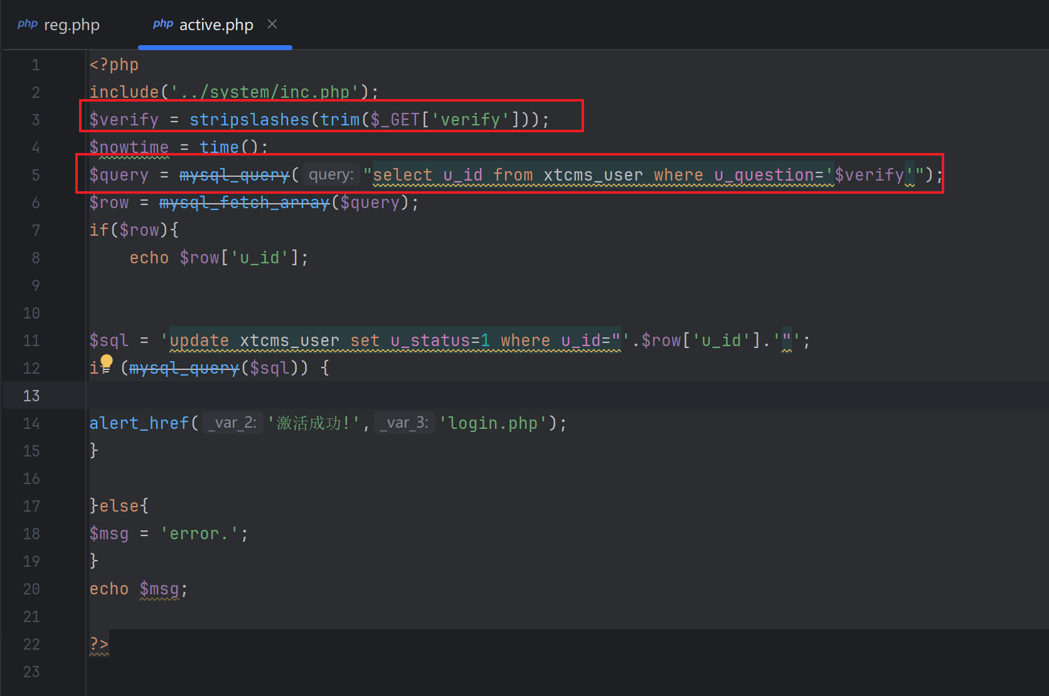Click echo $row['u_id'] on line 8
Image resolution: width=1049 pixels, height=696 pixels.
pyautogui.click(x=219, y=258)
